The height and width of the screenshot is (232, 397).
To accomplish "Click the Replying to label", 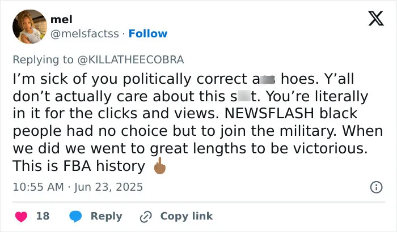I will (x=43, y=60).
